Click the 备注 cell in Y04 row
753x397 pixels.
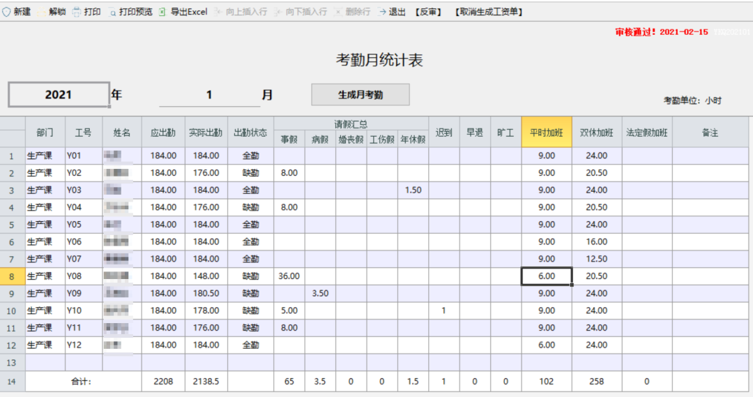coord(710,208)
